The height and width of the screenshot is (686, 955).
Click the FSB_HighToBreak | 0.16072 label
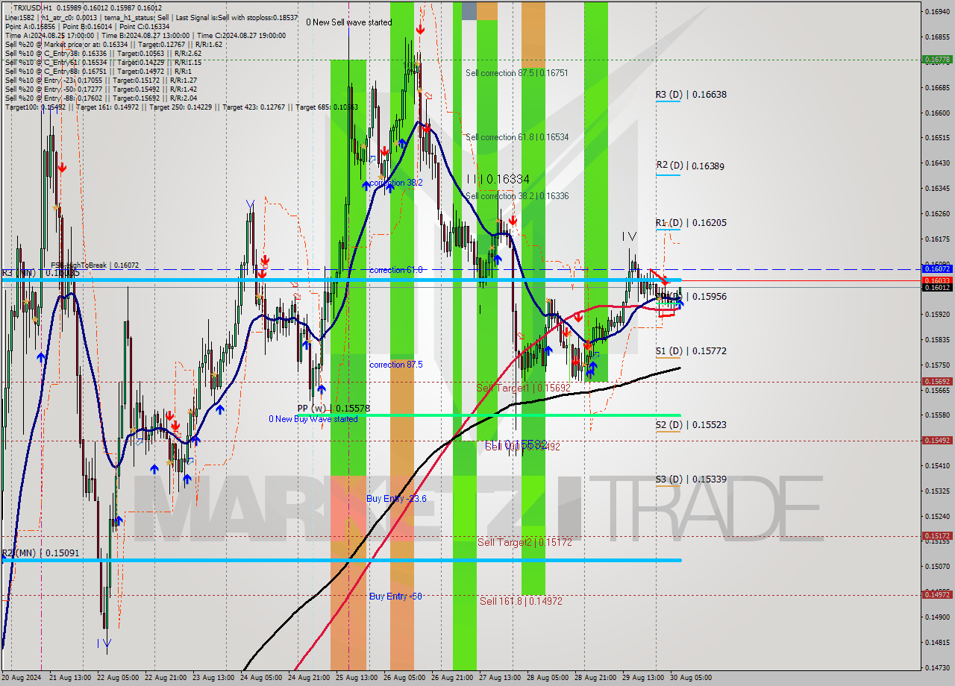coord(95,265)
